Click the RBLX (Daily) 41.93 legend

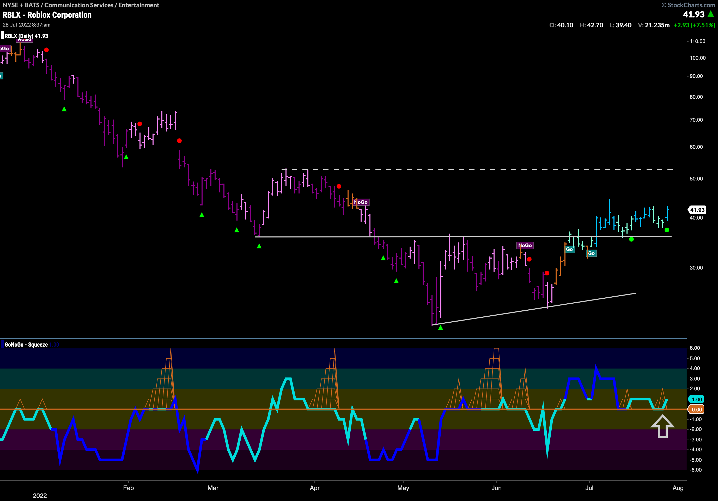pos(26,36)
